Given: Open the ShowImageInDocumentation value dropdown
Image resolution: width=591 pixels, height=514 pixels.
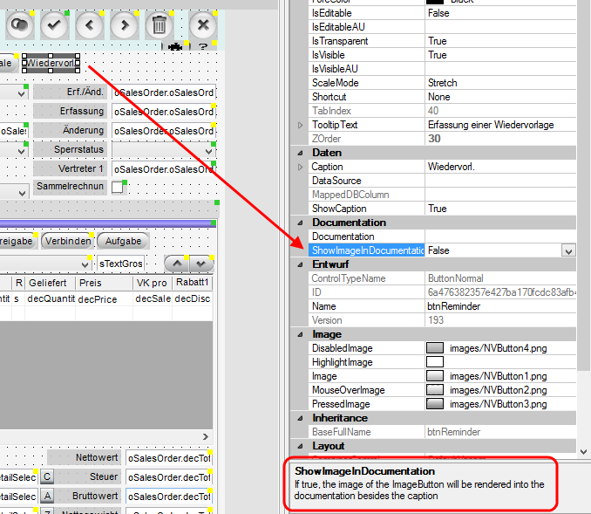Looking at the screenshot, I should (x=568, y=250).
